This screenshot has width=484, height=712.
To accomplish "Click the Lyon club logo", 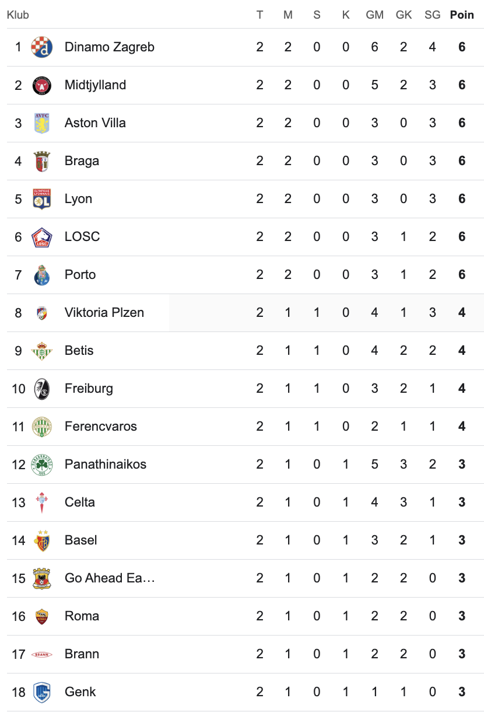I will tap(41, 199).
